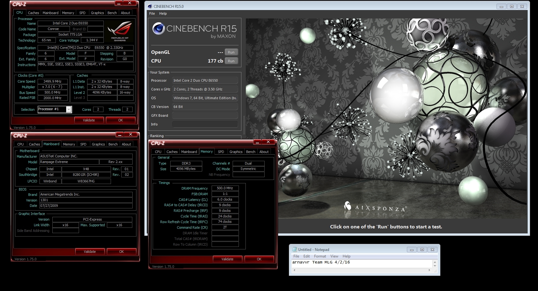Open About tab in top CPU-Z window
Image resolution: width=538 pixels, height=291 pixels.
(x=125, y=13)
